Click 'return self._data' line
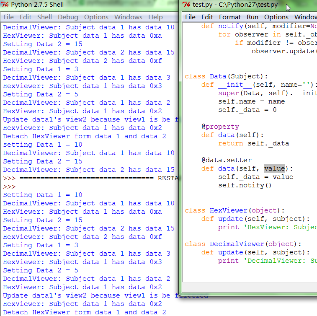317x316 pixels. click(253, 143)
